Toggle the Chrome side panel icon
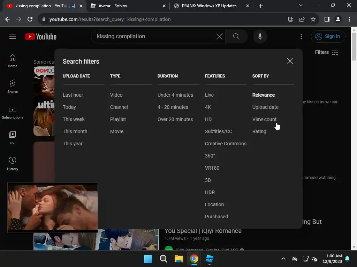 (327, 19)
